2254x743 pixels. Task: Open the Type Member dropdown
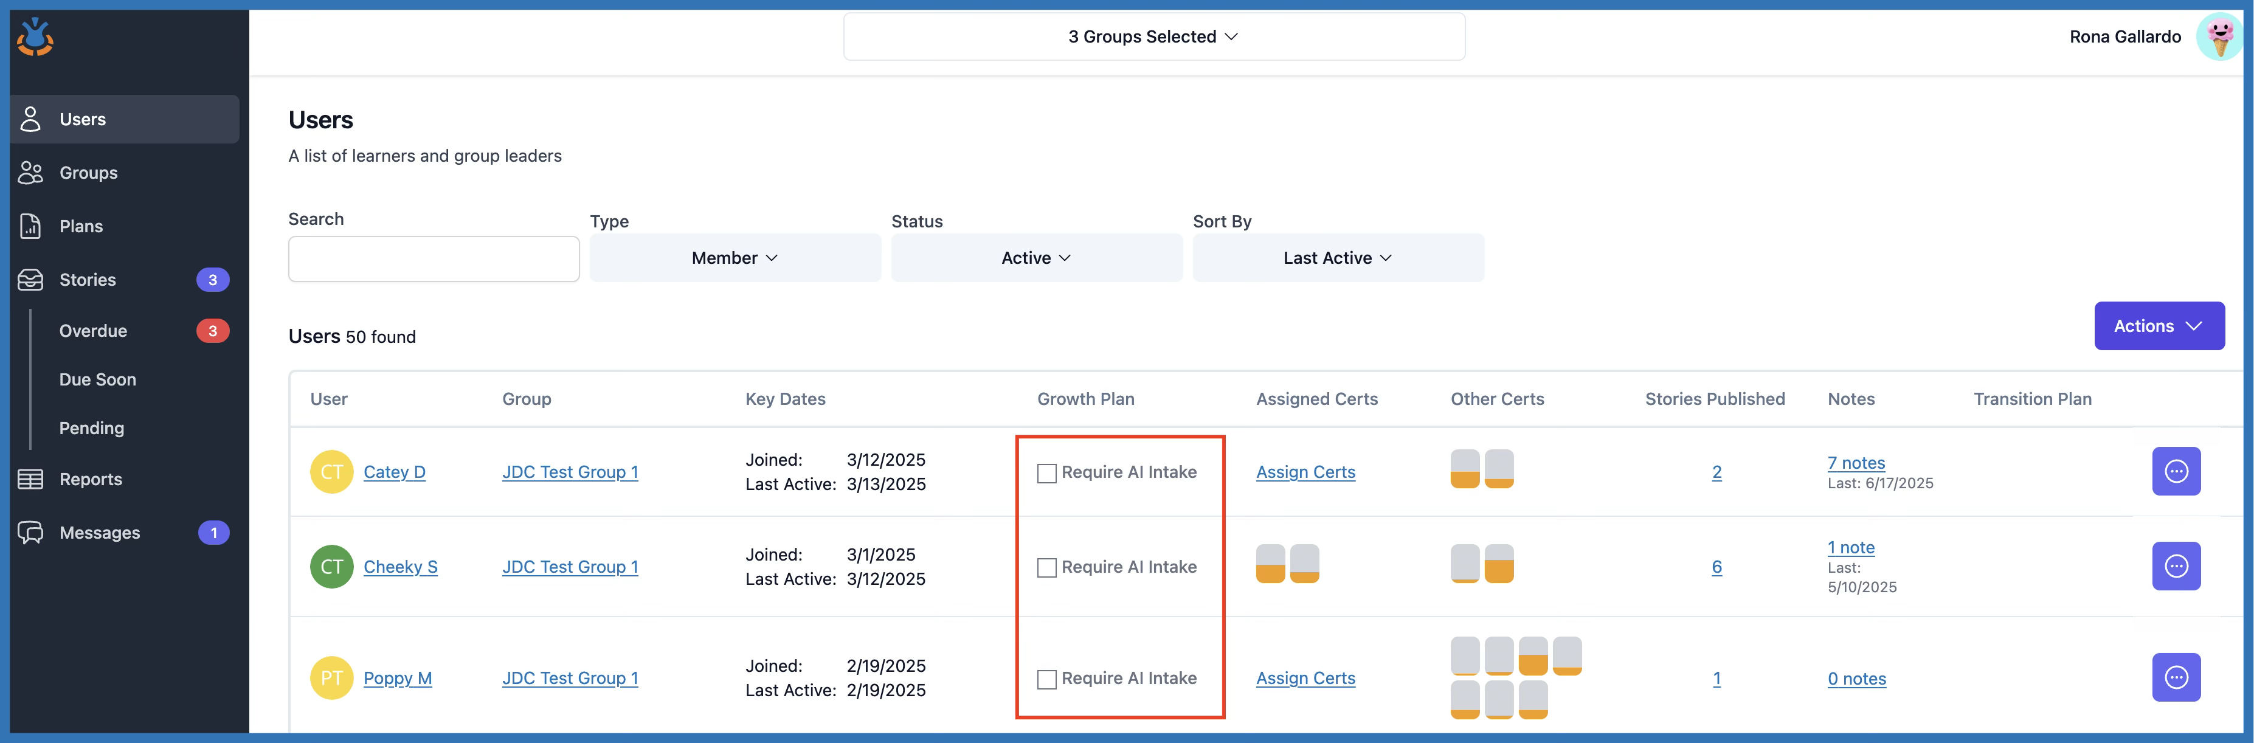[734, 258]
